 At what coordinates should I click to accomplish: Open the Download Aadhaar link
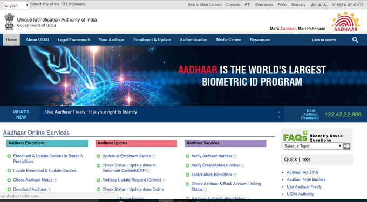[x=30, y=190]
